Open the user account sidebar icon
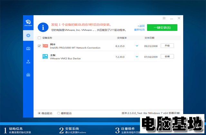The image size is (206, 135). (28, 62)
